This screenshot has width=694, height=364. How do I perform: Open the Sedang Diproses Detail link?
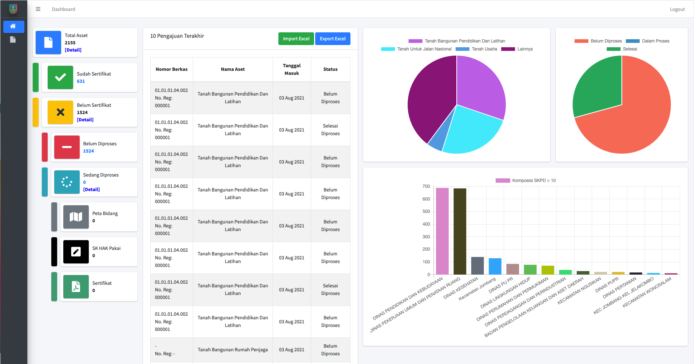click(91, 190)
